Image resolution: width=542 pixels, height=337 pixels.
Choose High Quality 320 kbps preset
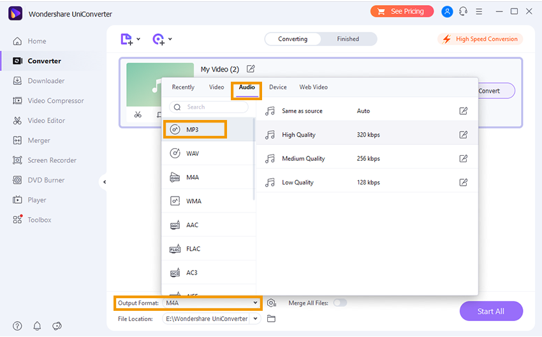pos(367,135)
